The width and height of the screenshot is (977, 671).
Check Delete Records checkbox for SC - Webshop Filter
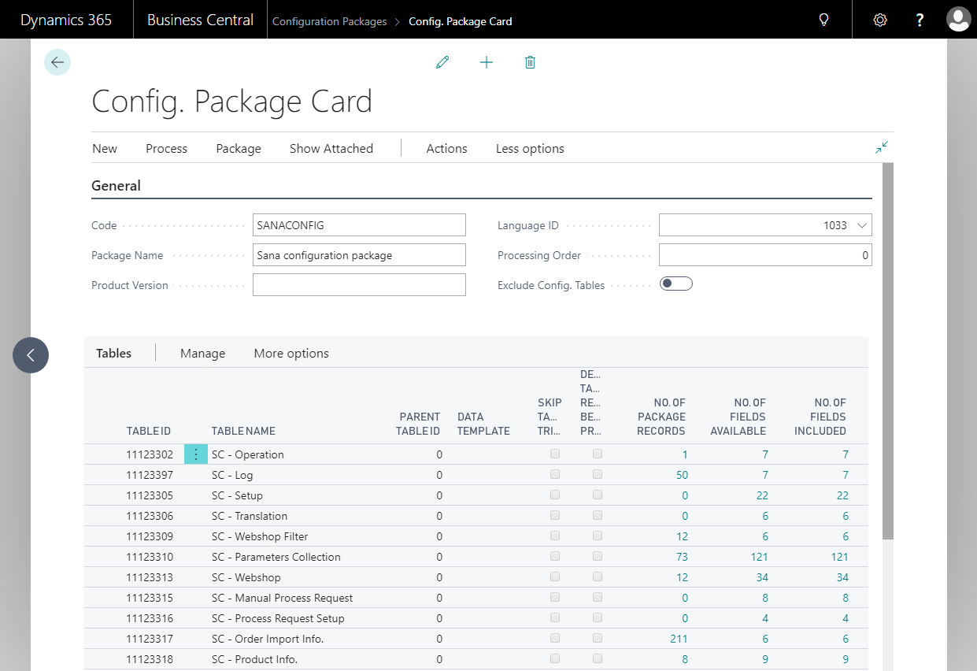coord(598,536)
